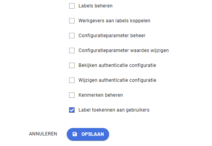Select the 'Werkgevers aan labels koppelen' text
The width and height of the screenshot is (212, 146).
pos(114,21)
